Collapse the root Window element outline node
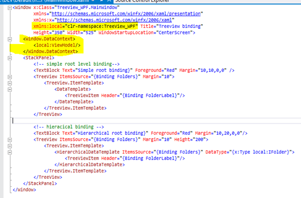 click(10, 8)
